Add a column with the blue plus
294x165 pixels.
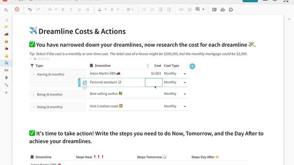(x=192, y=66)
